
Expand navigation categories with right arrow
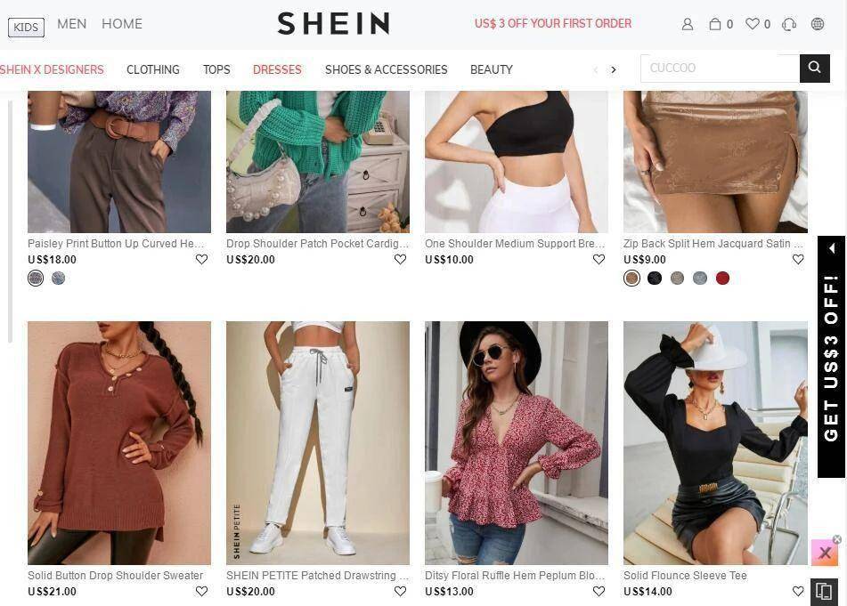point(613,69)
